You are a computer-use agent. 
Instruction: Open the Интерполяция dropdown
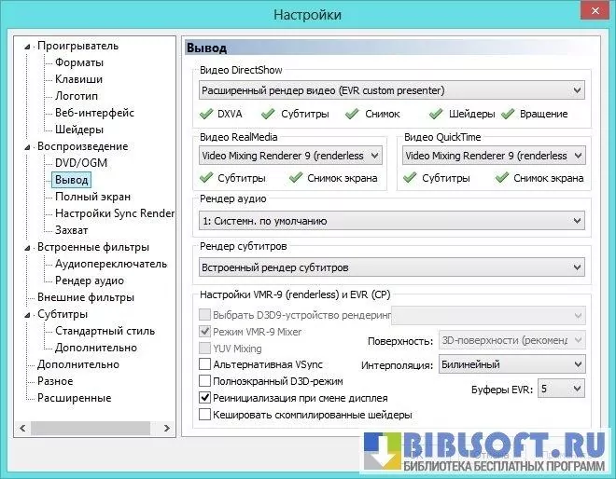[x=511, y=364]
